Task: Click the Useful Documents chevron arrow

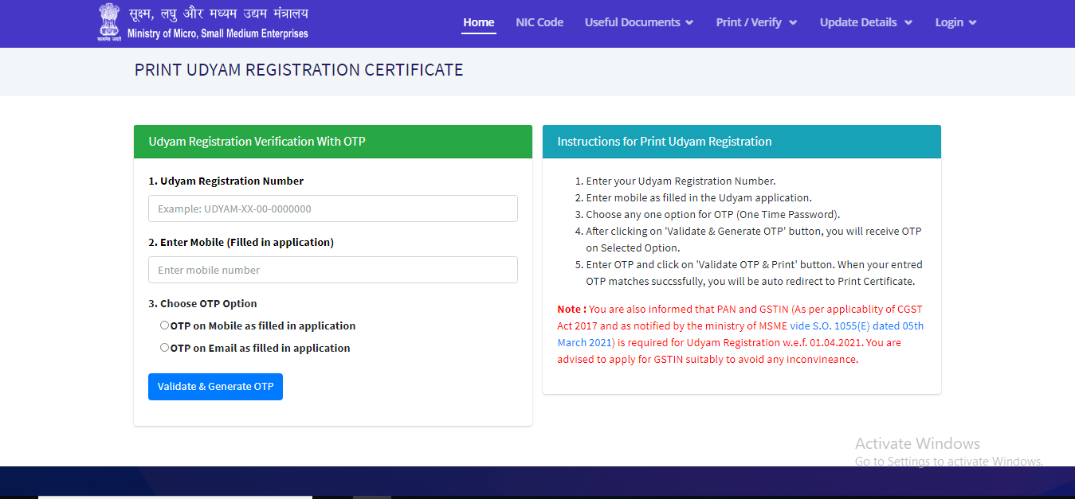Action: pos(690,22)
